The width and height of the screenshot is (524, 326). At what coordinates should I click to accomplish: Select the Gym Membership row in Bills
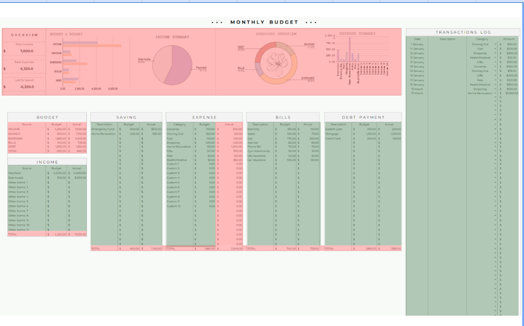click(259, 151)
